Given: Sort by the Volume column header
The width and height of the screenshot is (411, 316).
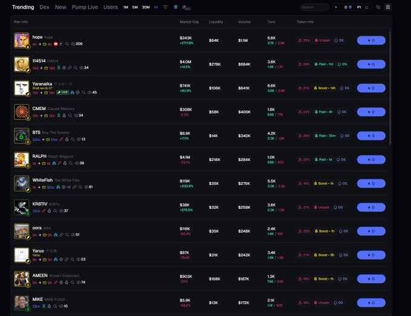Looking at the screenshot, I should coord(244,22).
